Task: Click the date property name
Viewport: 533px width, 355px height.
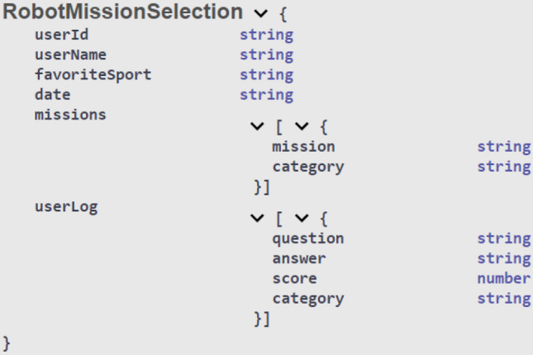Action: pos(52,94)
